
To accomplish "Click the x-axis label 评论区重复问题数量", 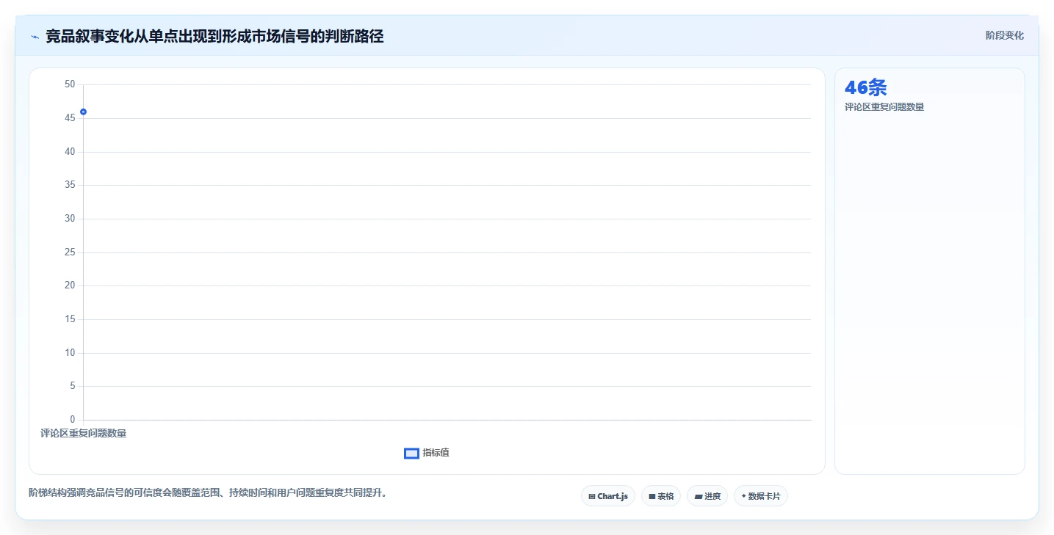I will (83, 433).
